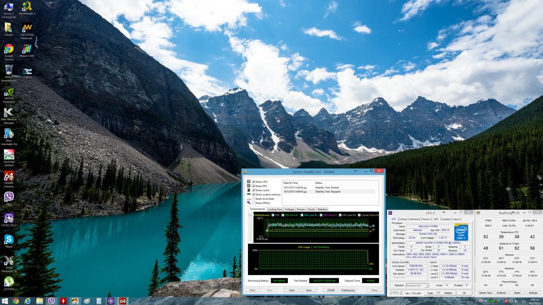Open File Explorer from the taskbar
This screenshot has width=543, height=305.
tap(40, 300)
